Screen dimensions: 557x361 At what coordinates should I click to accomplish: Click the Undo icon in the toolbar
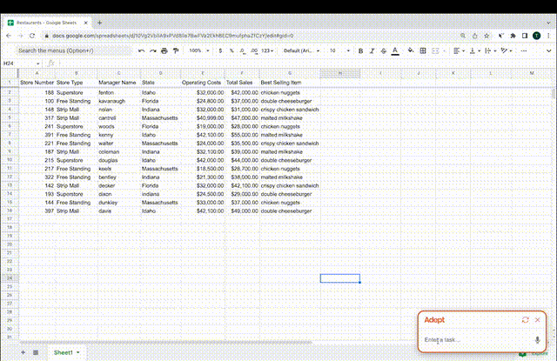(142, 51)
